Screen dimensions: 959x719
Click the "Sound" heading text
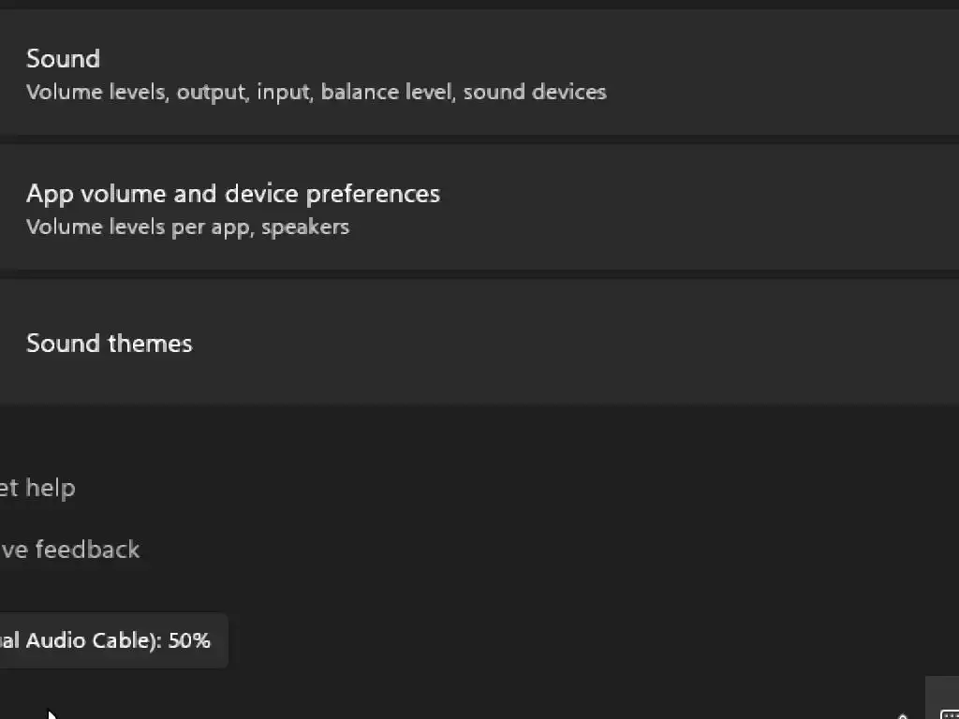63,59
